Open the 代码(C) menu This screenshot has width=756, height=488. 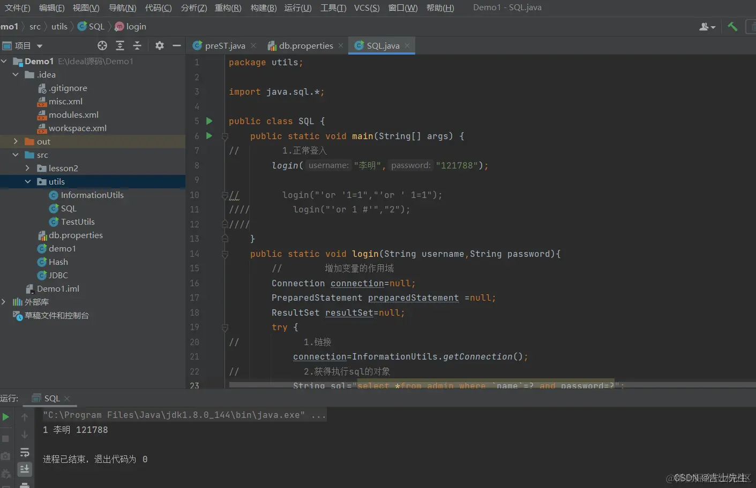coord(158,7)
